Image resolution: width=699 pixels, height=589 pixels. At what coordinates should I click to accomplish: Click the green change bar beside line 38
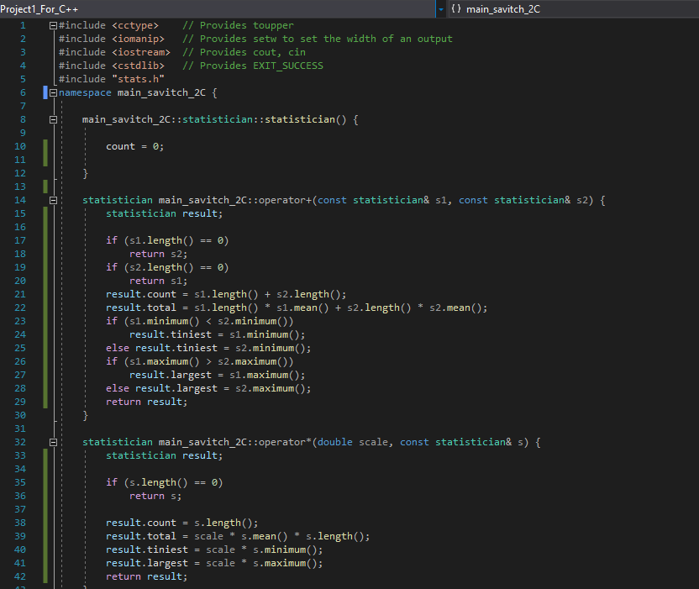pyautogui.click(x=44, y=523)
